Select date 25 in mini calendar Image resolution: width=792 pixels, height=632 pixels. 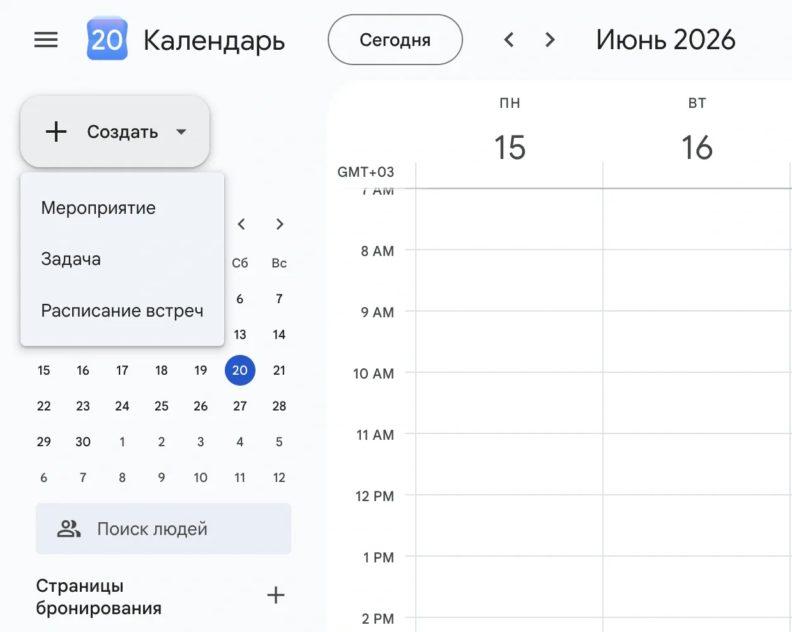pyautogui.click(x=162, y=406)
